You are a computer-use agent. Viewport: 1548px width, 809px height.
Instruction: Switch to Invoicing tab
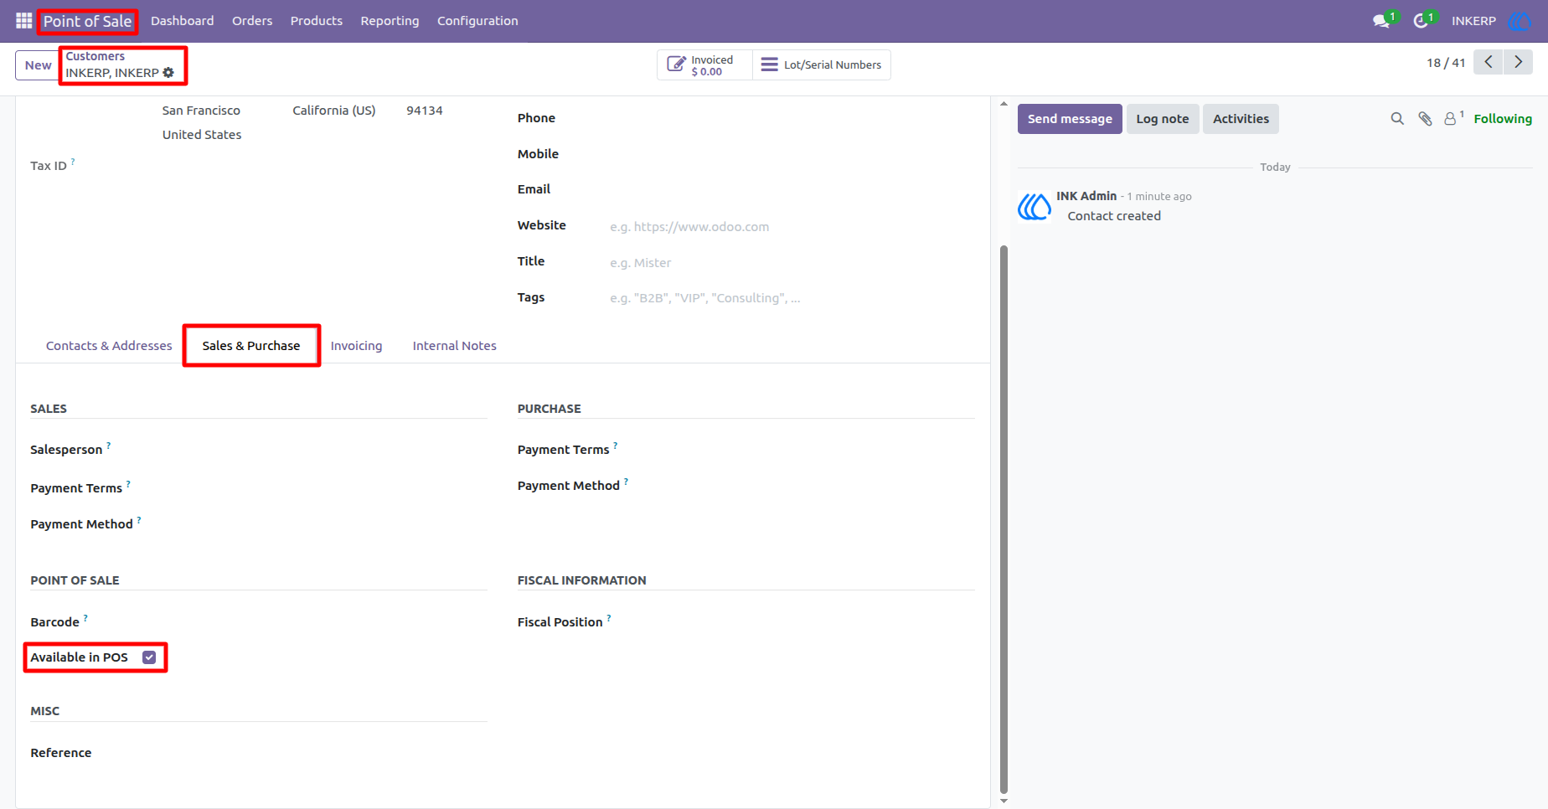pos(356,346)
